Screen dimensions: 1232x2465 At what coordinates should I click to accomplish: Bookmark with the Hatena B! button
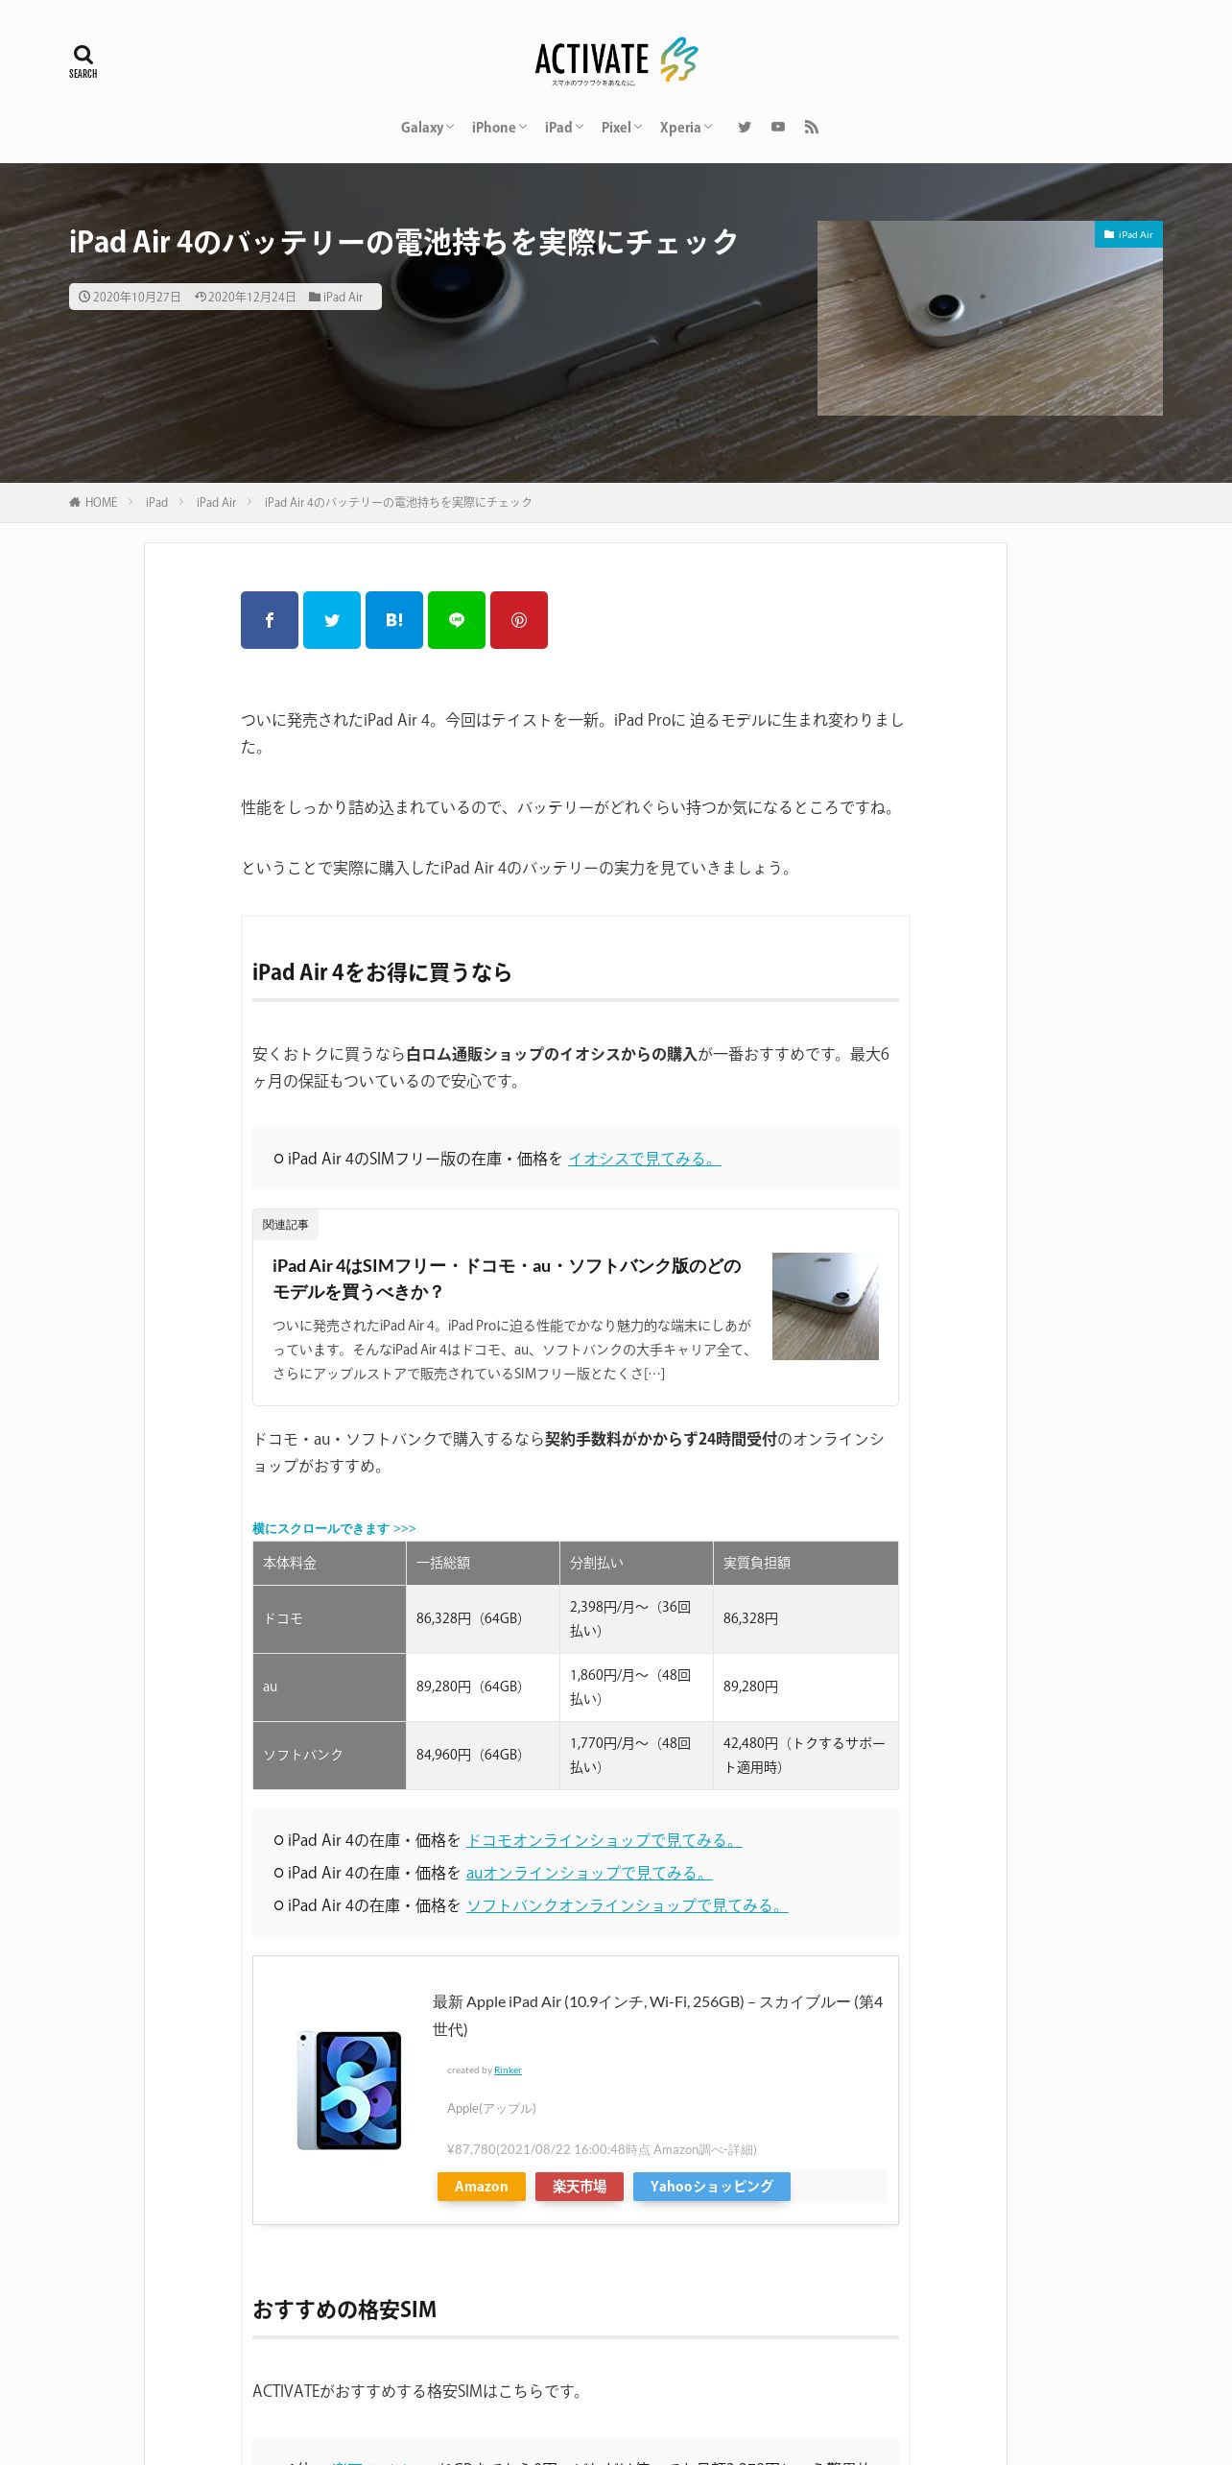394,620
